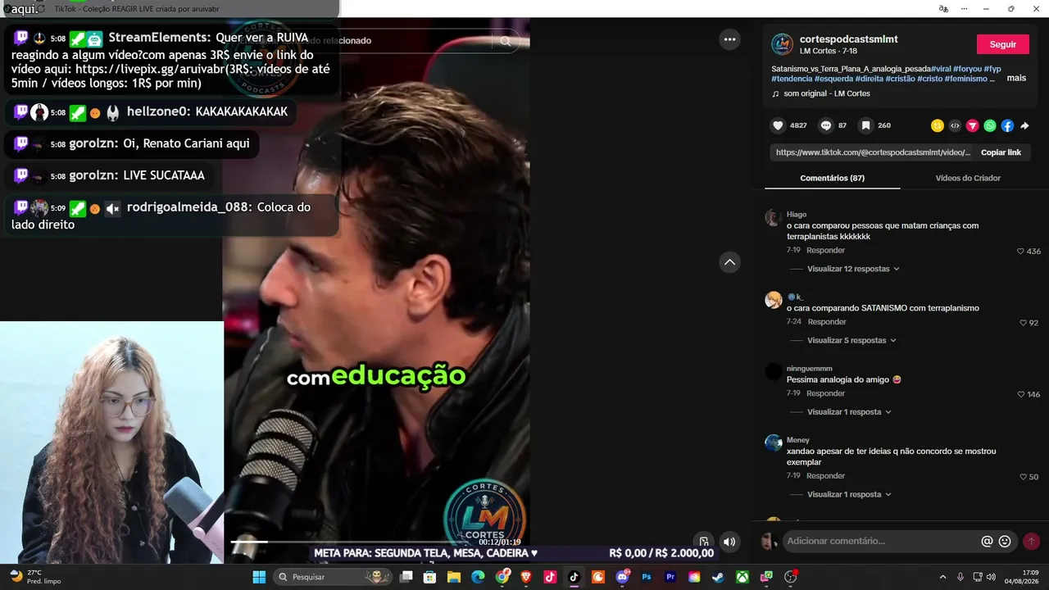This screenshot has width=1049, height=590.
Task: Open more share options arrow
Action: coord(1024,126)
